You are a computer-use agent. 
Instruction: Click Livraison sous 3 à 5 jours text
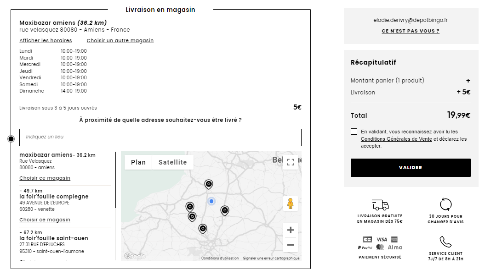coord(58,108)
